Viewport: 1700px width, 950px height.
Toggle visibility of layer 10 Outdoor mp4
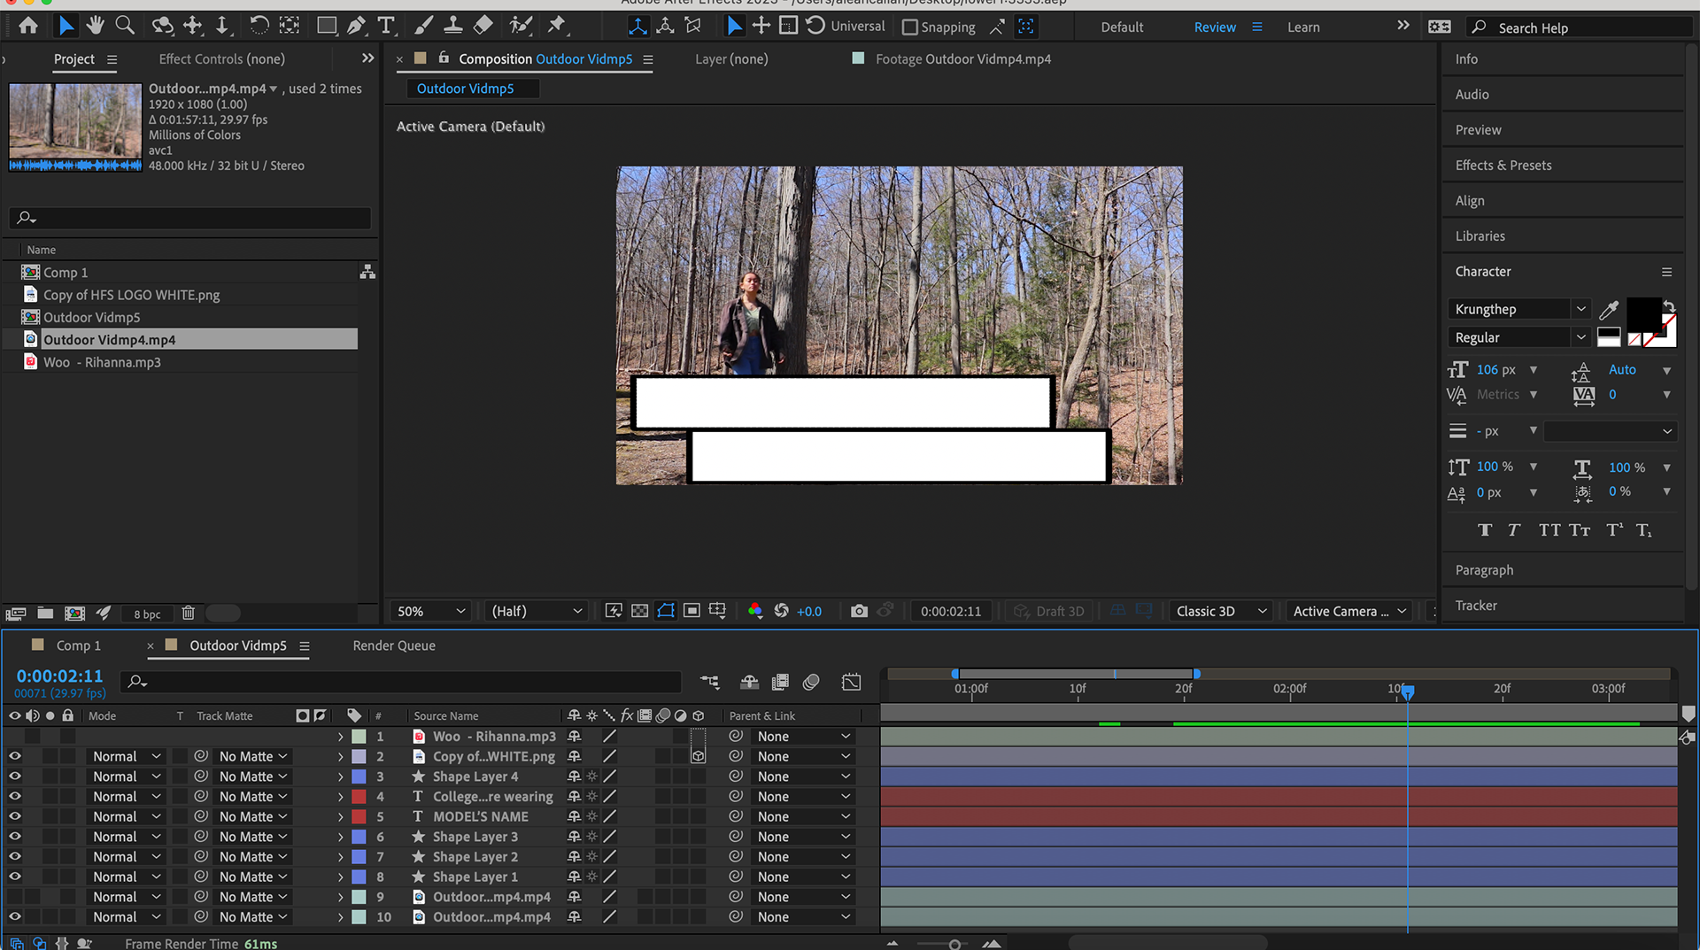click(14, 917)
